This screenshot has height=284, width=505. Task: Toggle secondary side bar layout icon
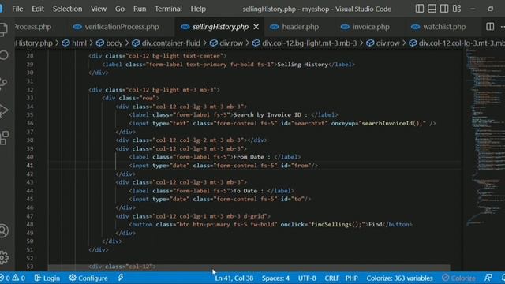tap(444, 9)
